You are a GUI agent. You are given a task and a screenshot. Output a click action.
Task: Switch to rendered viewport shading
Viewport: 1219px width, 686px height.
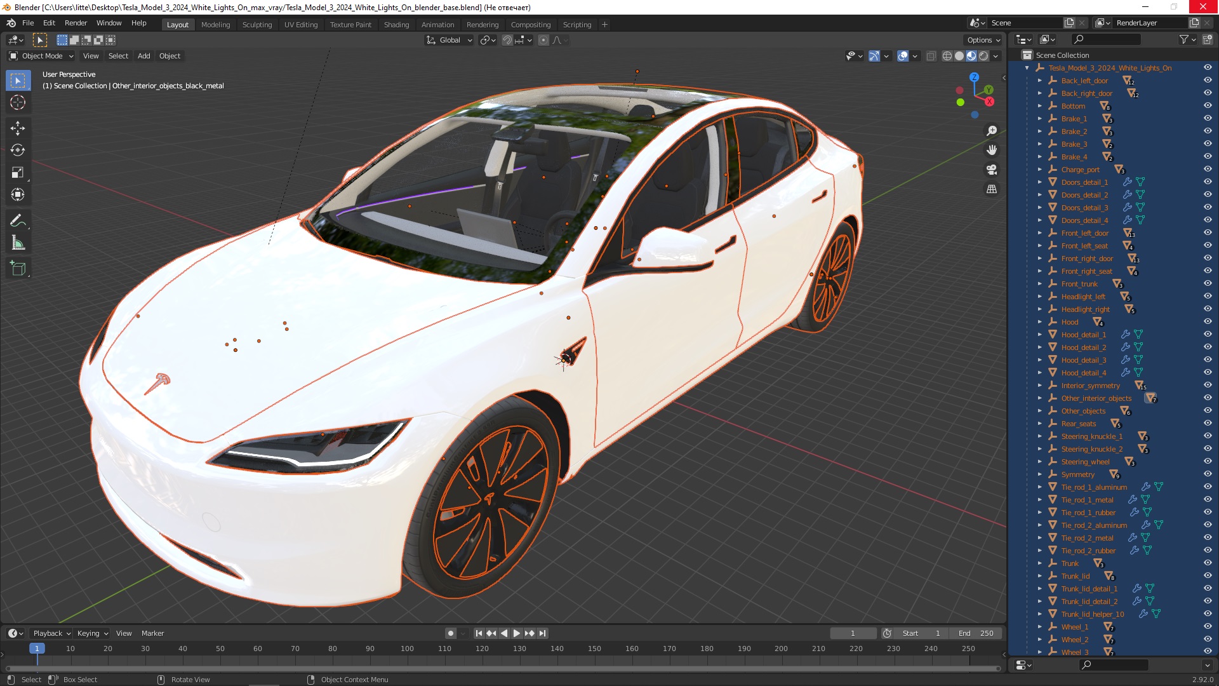983,56
